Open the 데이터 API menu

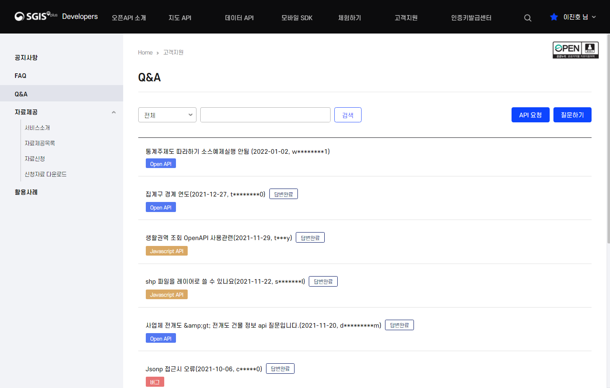239,18
